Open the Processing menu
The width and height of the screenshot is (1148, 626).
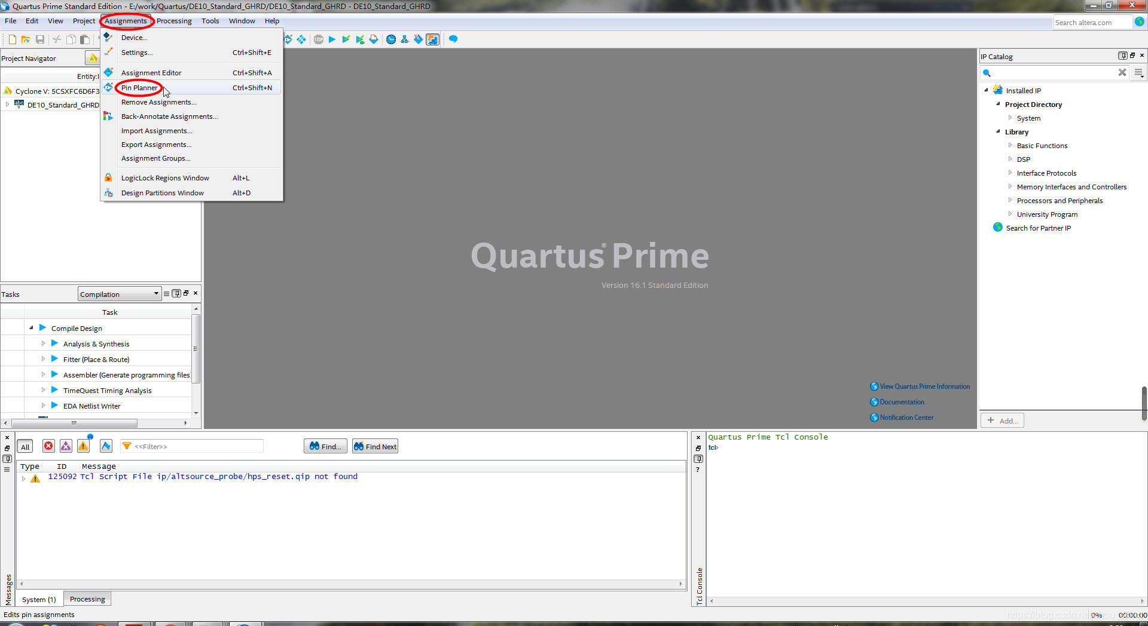click(x=174, y=21)
